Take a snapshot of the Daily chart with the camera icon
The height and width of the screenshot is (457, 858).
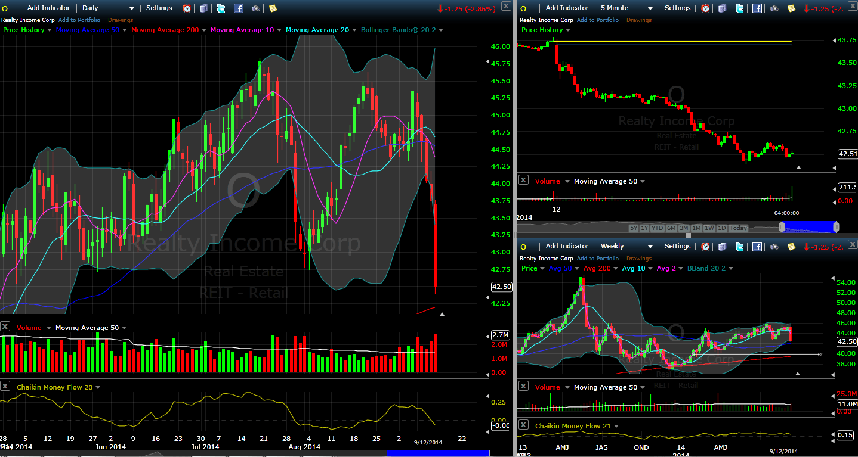(256, 8)
